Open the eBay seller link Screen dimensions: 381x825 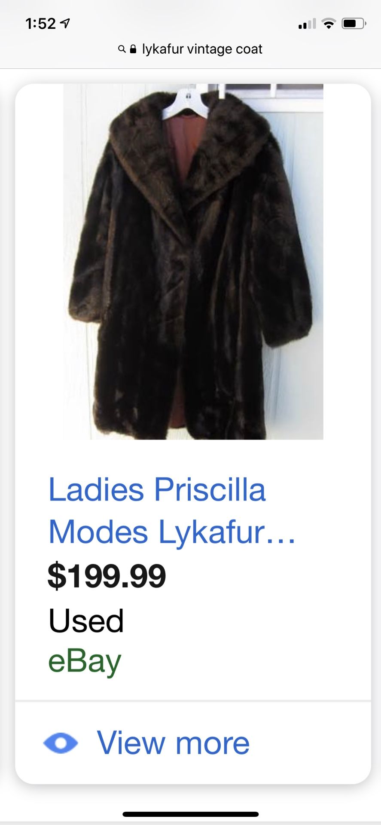85,662
